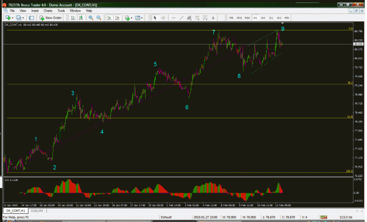367x222 pixels.
Task: Select the equidistant channel tool
Action: click(x=189, y=18)
